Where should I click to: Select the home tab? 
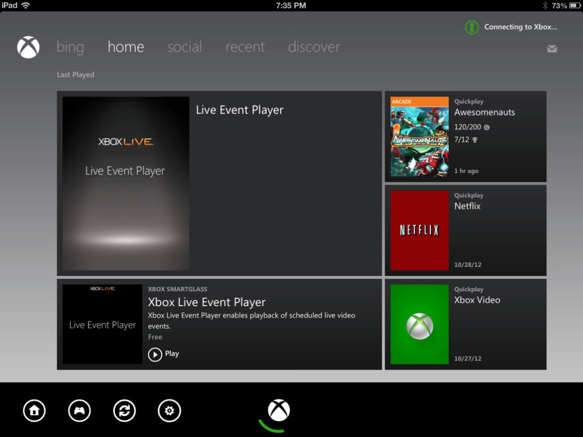(x=126, y=47)
